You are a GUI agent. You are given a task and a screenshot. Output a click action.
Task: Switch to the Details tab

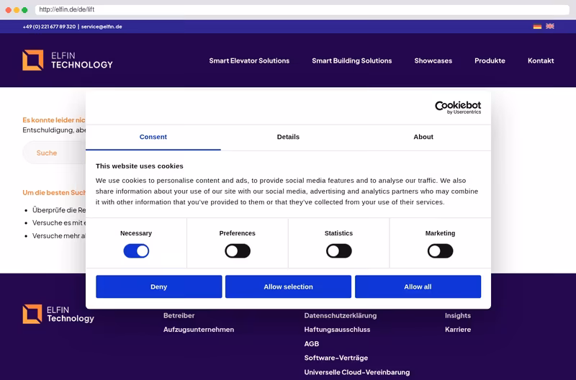click(288, 137)
